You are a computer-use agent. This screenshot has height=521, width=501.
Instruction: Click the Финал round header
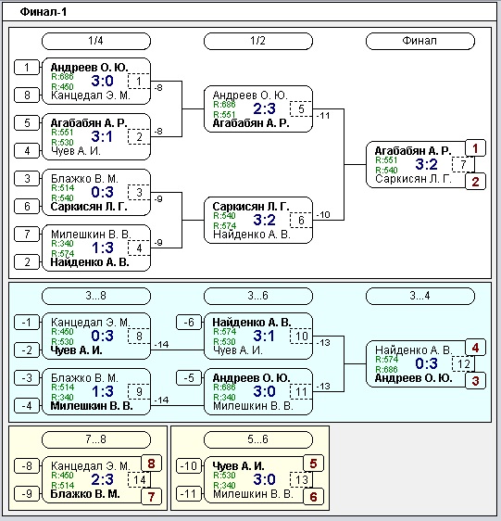[420, 41]
